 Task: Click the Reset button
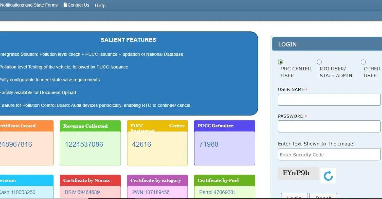coord(323,196)
